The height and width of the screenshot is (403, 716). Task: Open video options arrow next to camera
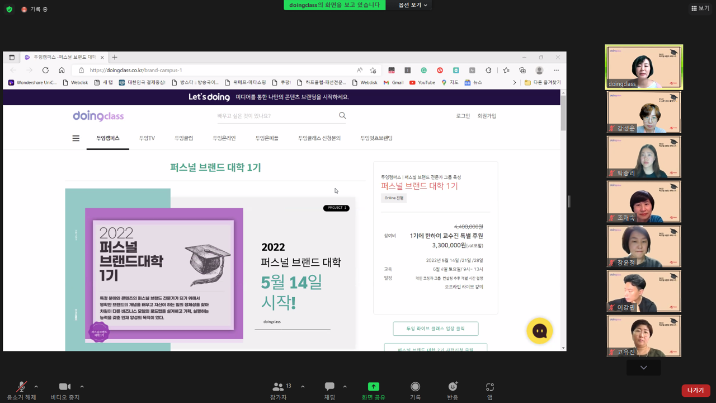[82, 386]
